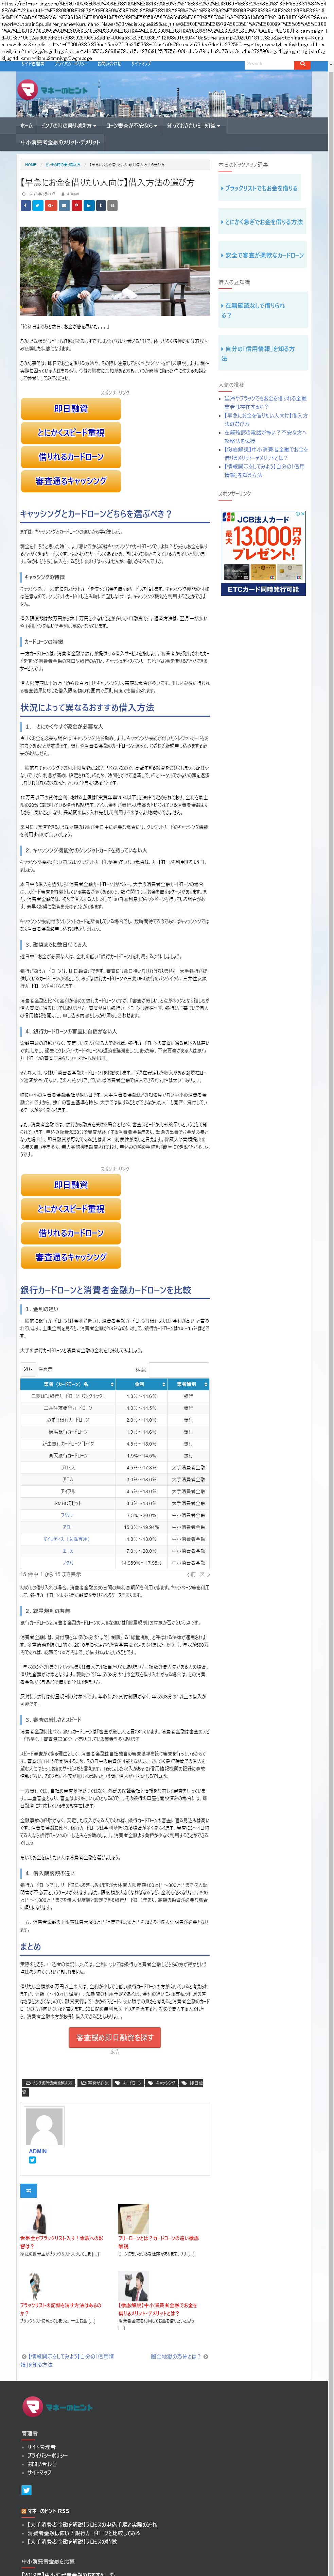The width and height of the screenshot is (334, 2576).
Task: Click 借りれるカードローン button above the 銀行カードローン comparison
Action: click(71, 1233)
